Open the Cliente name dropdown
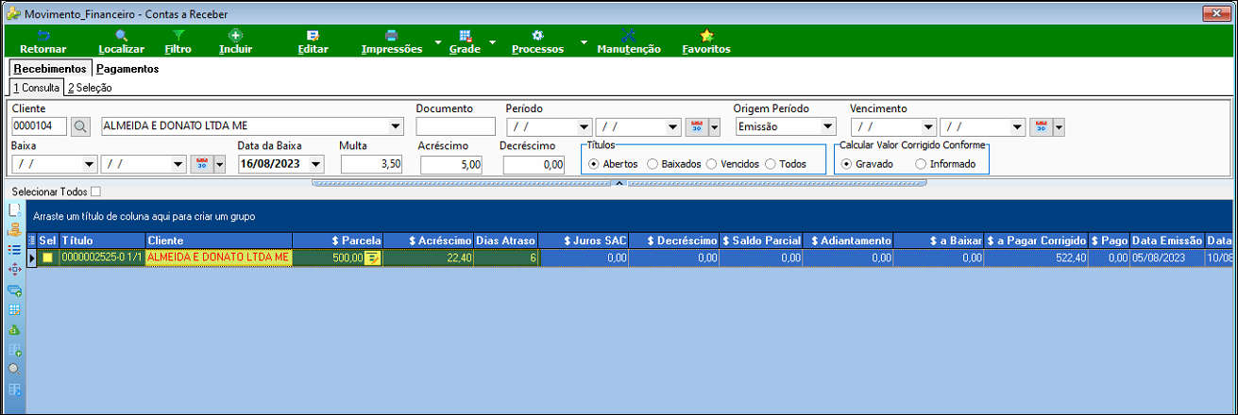This screenshot has width=1238, height=415. [x=394, y=126]
